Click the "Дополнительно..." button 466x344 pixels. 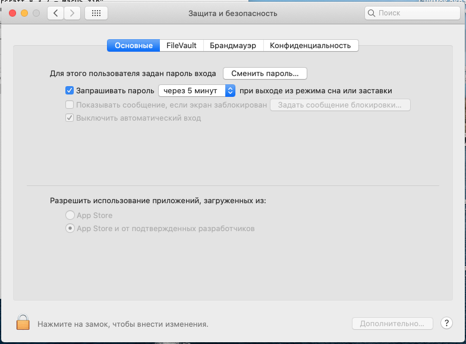(x=392, y=324)
